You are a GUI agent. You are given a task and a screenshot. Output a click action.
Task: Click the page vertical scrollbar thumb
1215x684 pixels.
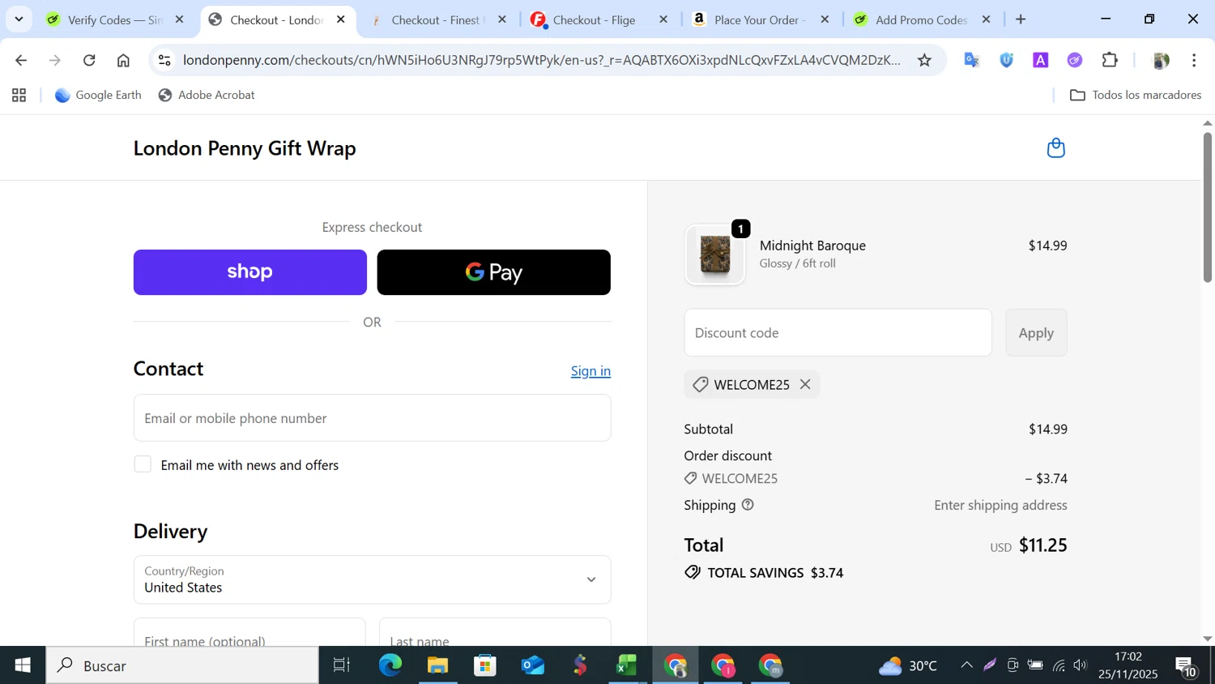click(1207, 207)
